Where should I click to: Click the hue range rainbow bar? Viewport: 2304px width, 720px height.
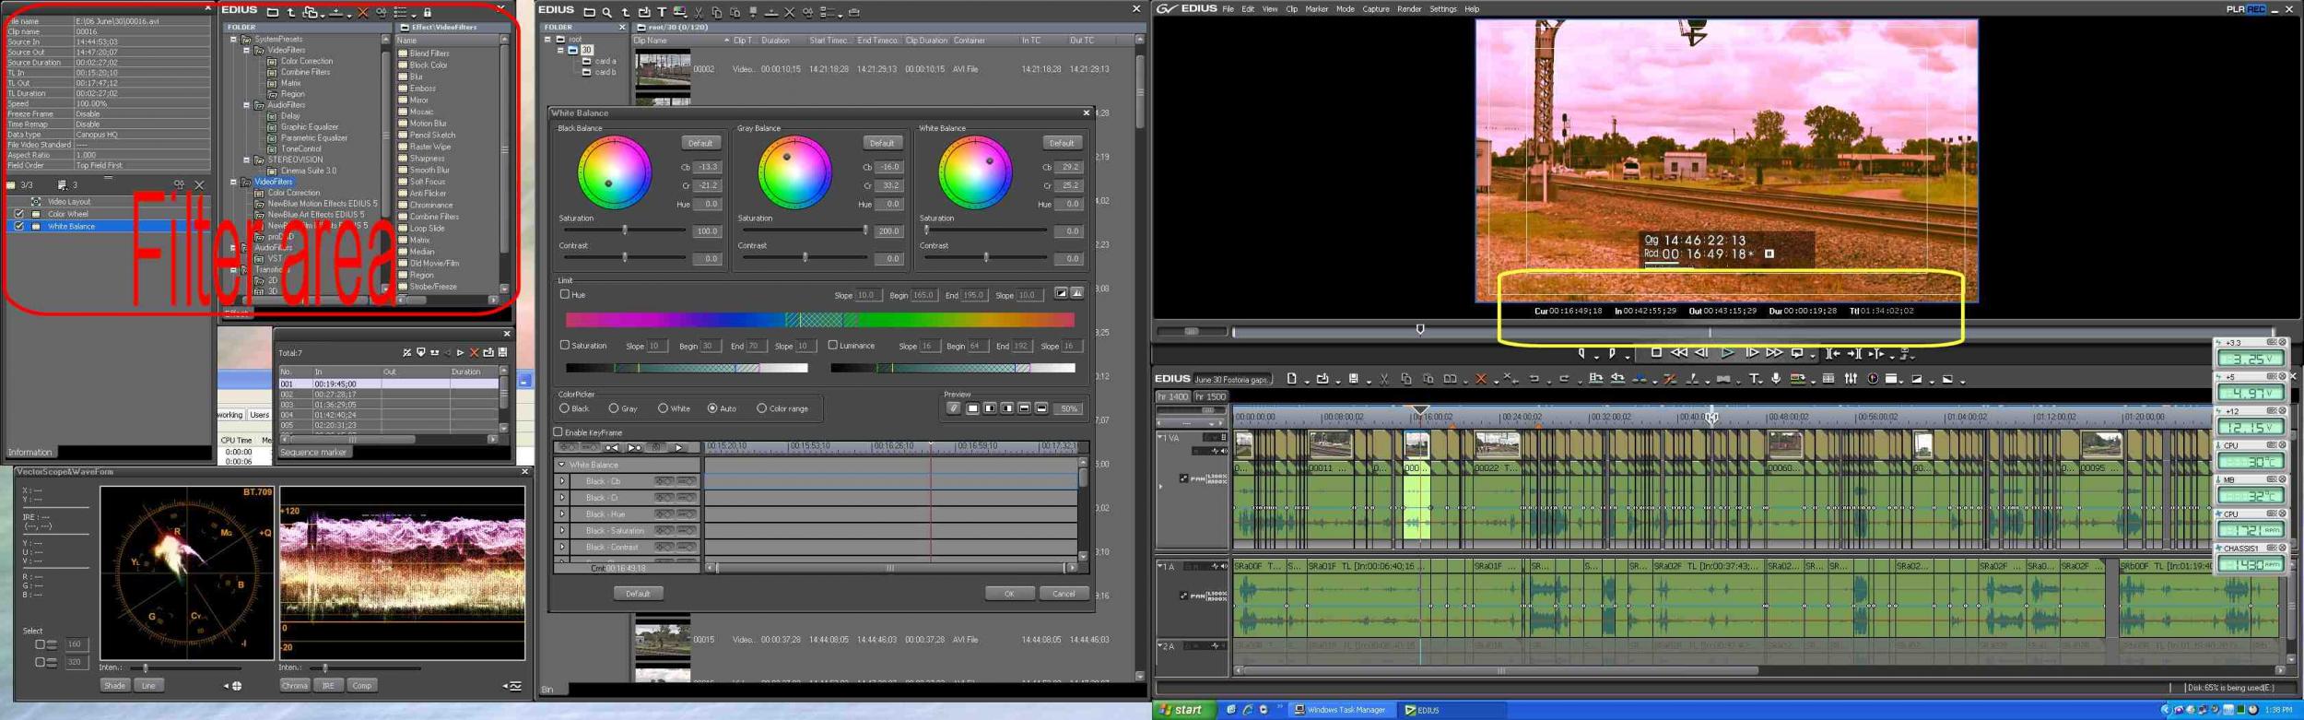point(819,319)
